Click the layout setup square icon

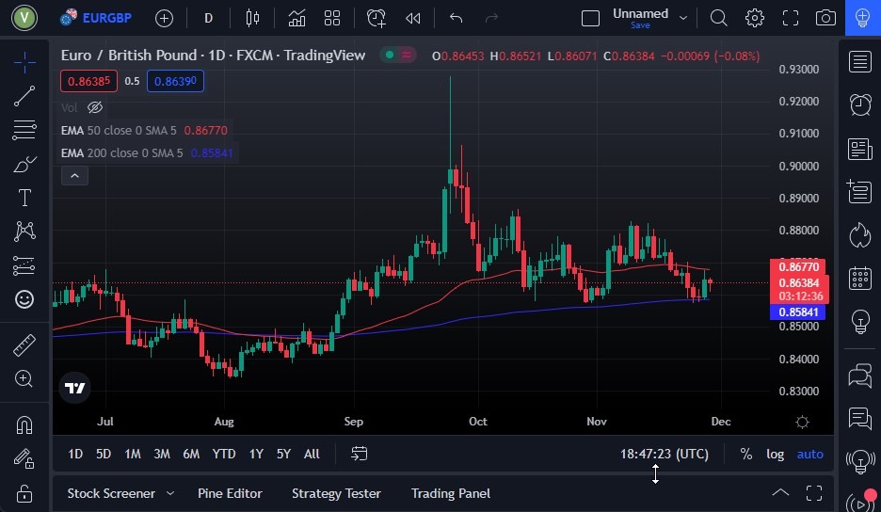tap(590, 19)
